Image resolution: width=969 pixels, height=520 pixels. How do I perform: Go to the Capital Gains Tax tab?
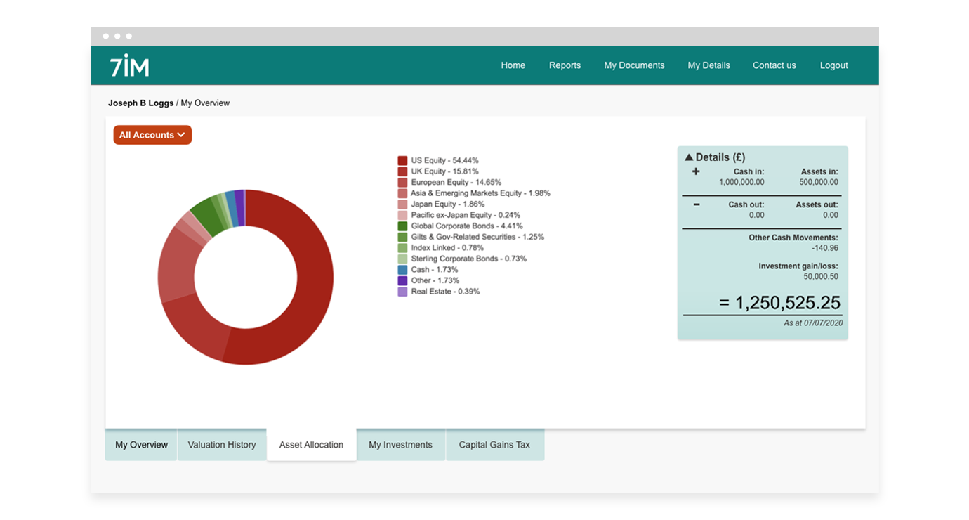point(495,445)
